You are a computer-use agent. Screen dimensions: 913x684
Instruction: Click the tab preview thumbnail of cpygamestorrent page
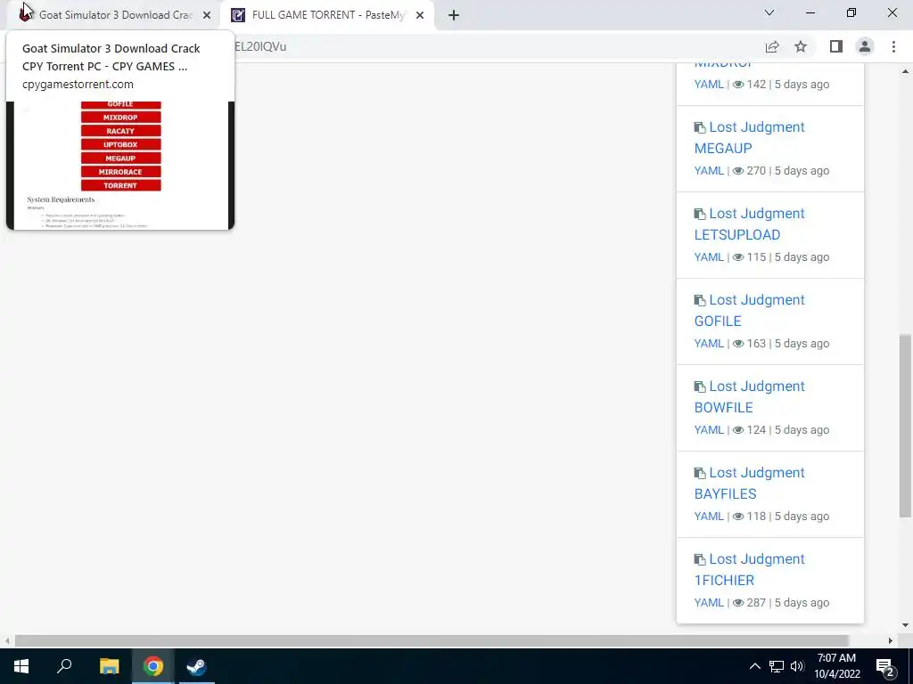[120, 165]
